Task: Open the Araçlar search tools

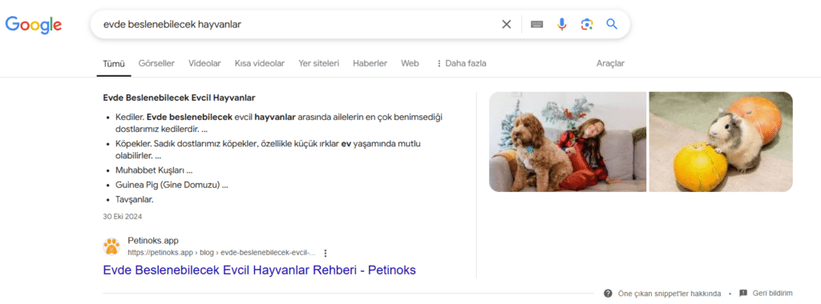Action: [x=610, y=63]
